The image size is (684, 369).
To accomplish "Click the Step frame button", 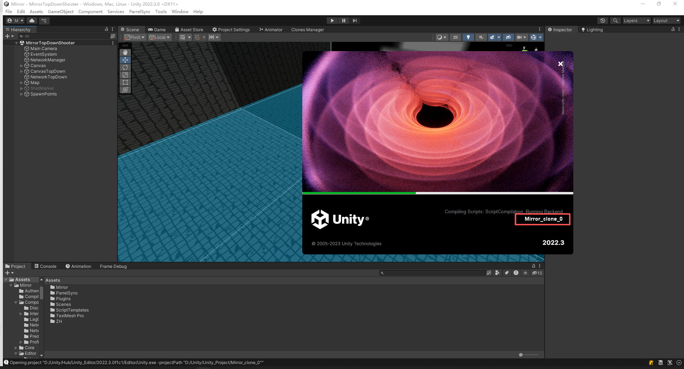I will [355, 21].
